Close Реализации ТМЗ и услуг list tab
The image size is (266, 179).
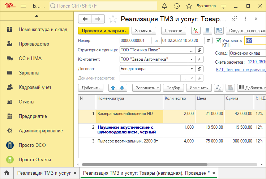pos(75,173)
